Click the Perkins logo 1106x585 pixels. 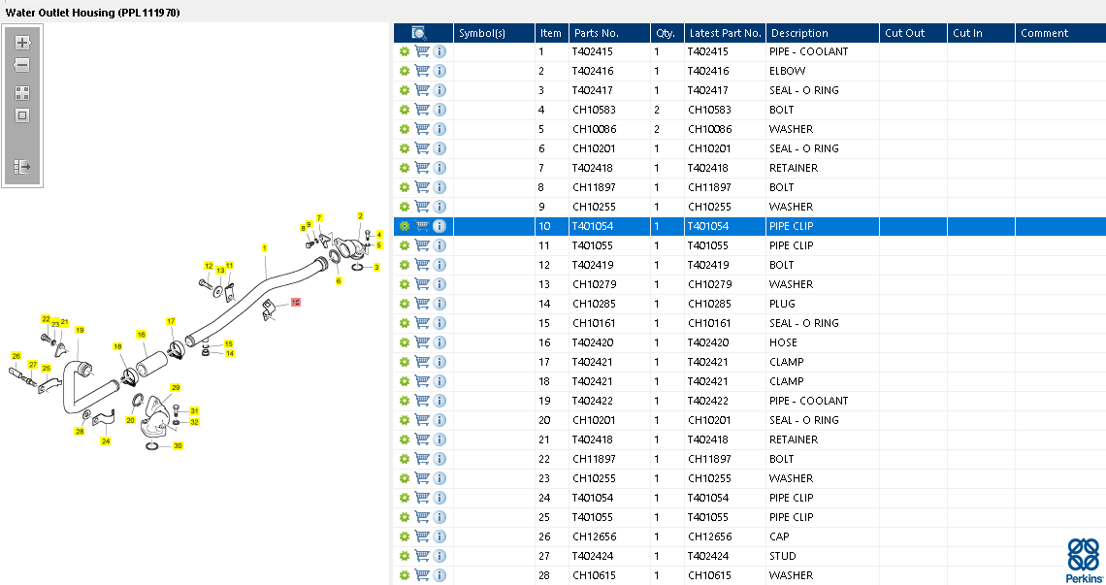1084,561
